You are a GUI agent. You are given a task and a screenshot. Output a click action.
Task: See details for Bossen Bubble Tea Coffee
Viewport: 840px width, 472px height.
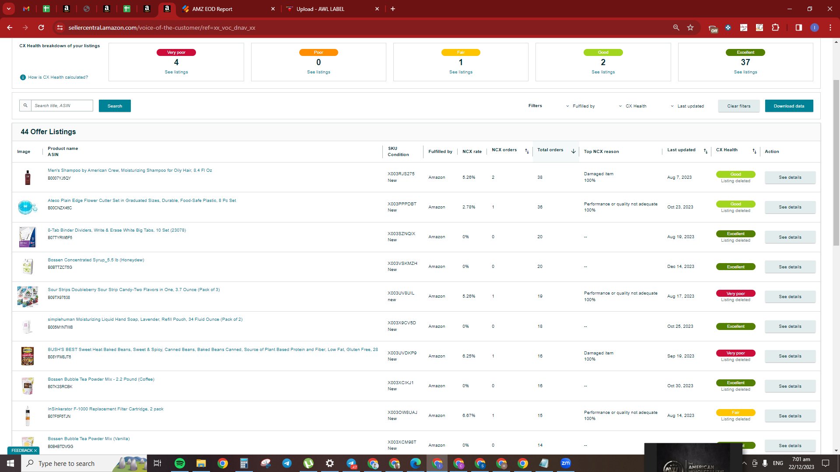[x=790, y=386]
